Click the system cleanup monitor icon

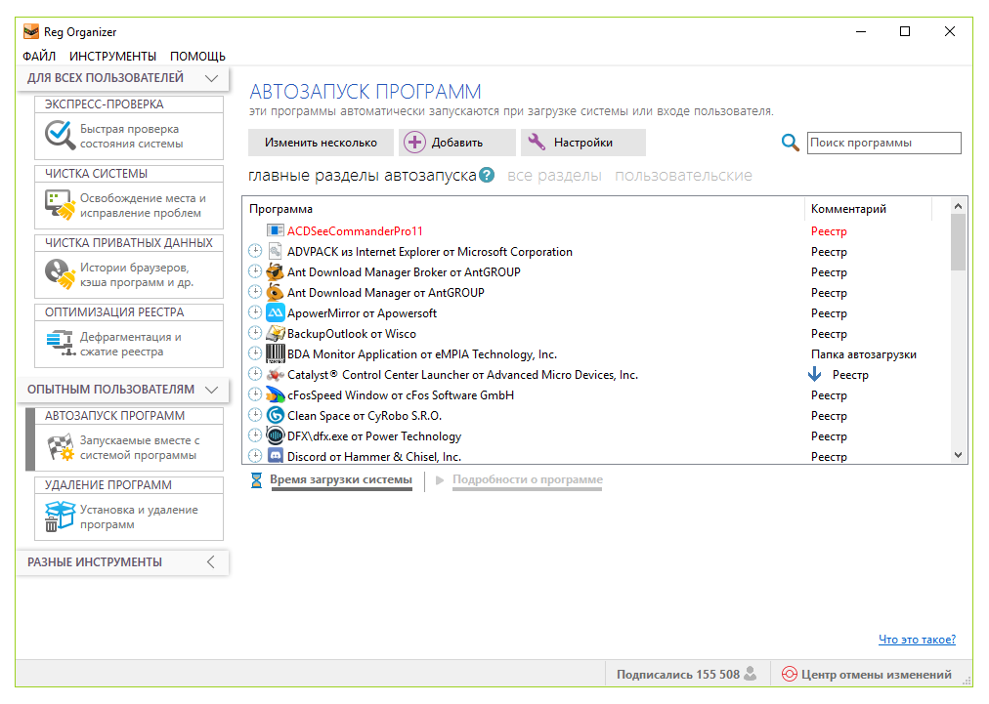click(x=60, y=205)
